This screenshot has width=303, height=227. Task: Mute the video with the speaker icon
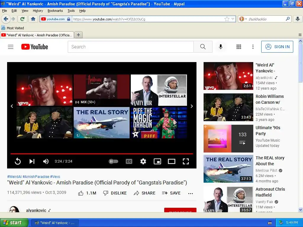point(46,161)
